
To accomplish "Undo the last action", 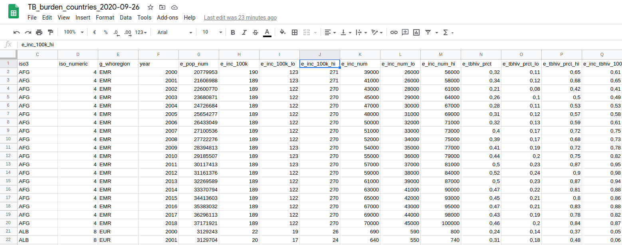I will [x=16, y=32].
